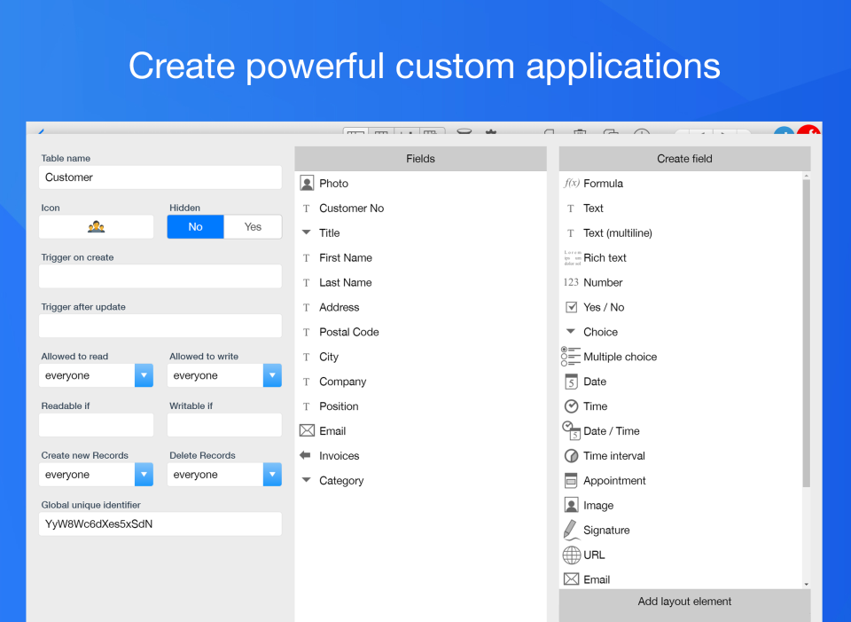Click the Create field panel header
This screenshot has width=851, height=622.
(684, 159)
